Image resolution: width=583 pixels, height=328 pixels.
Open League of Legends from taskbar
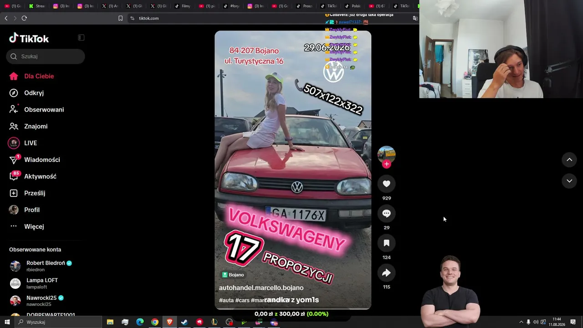click(215, 322)
